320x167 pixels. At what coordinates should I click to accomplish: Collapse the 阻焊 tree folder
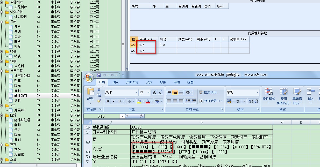pos(2,115)
